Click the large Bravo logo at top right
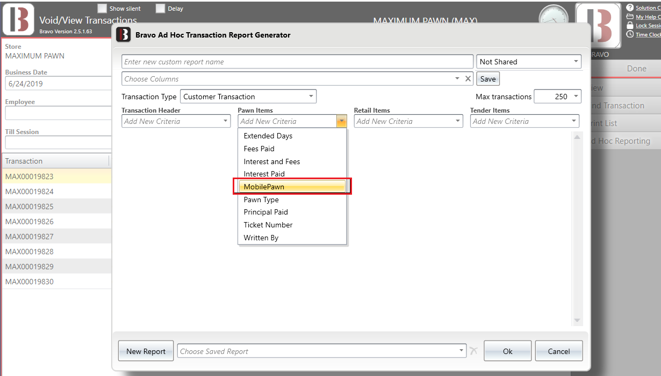The image size is (661, 376). [x=598, y=25]
